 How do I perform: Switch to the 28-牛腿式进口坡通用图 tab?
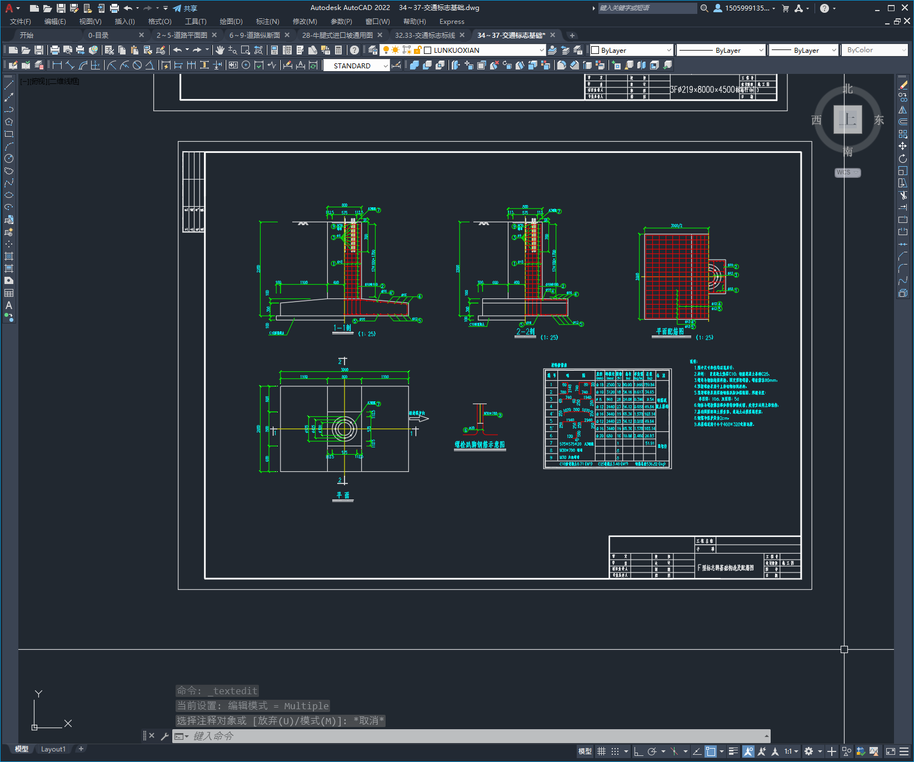[337, 35]
